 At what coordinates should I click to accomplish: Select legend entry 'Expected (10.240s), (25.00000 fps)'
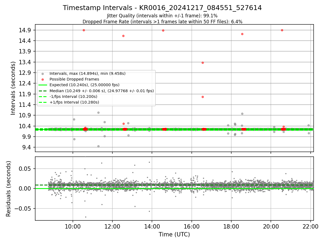pos(84,85)
